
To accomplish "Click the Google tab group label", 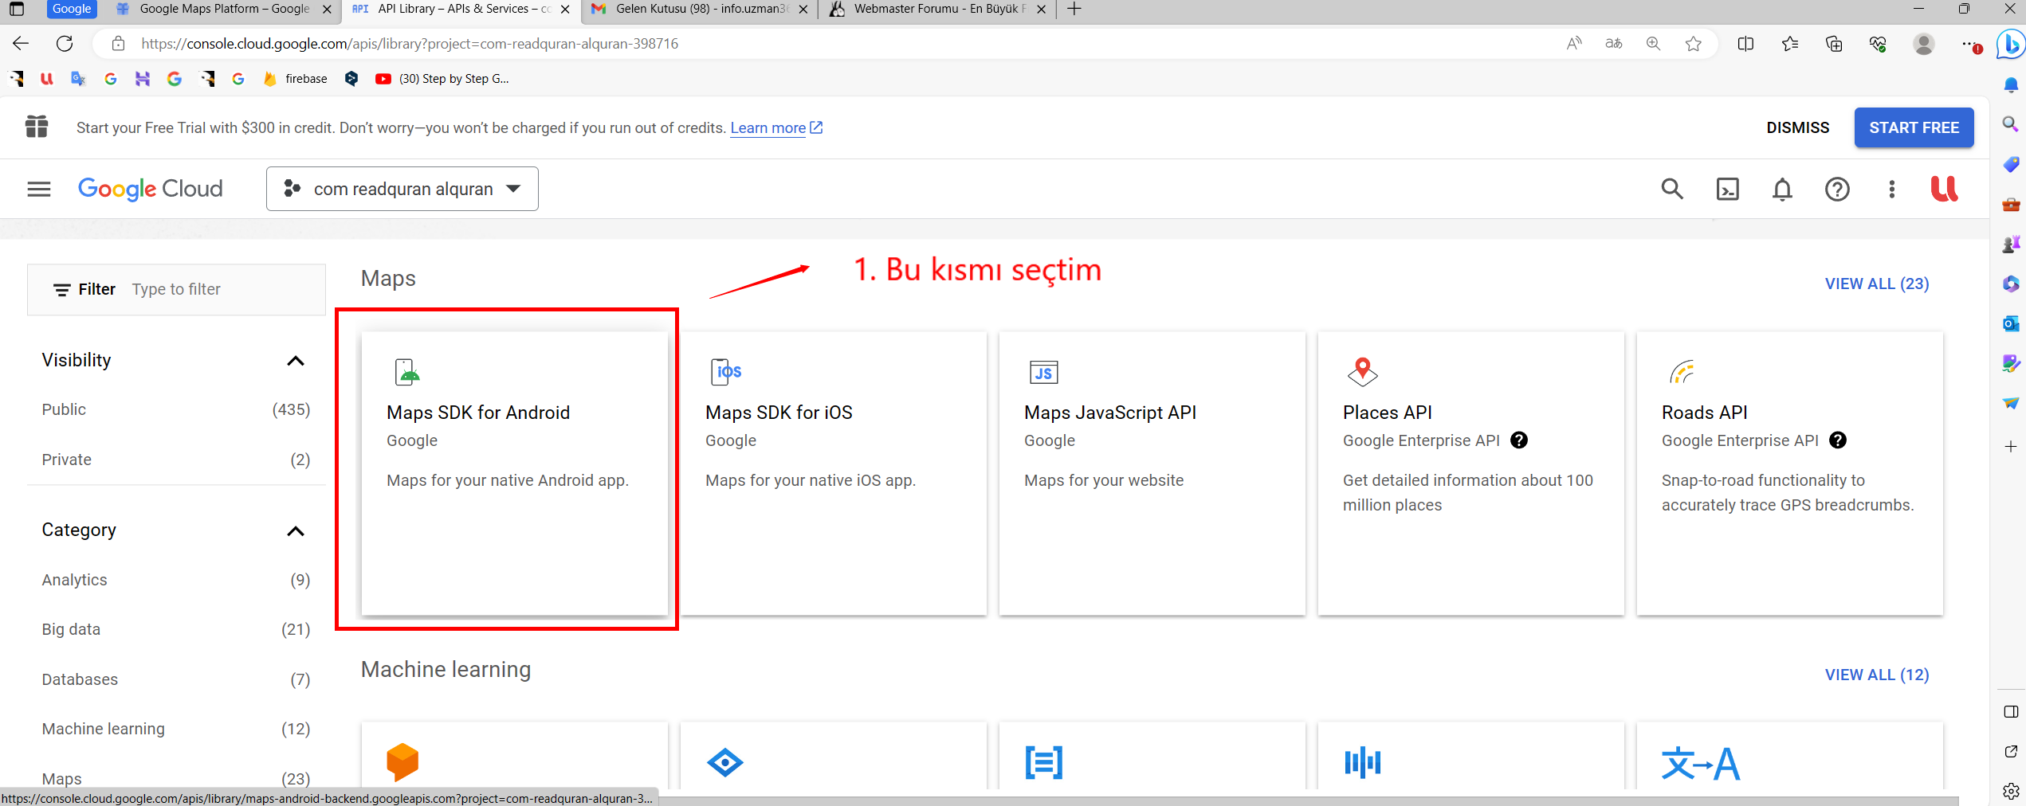I will tap(72, 9).
